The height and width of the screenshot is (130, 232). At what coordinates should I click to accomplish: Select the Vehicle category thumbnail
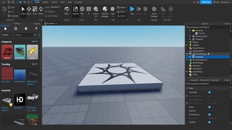(x=7, y=52)
